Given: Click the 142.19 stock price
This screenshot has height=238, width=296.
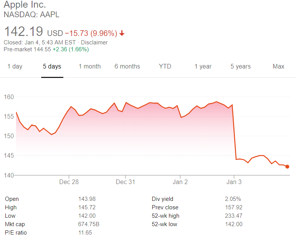Looking at the screenshot, I should [x=23, y=31].
